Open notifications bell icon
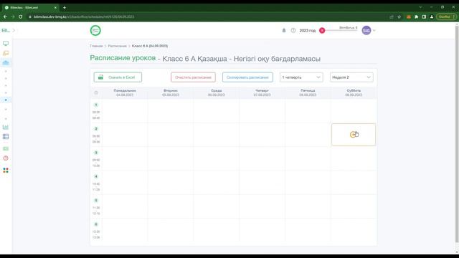This screenshot has height=258, width=459. click(284, 30)
